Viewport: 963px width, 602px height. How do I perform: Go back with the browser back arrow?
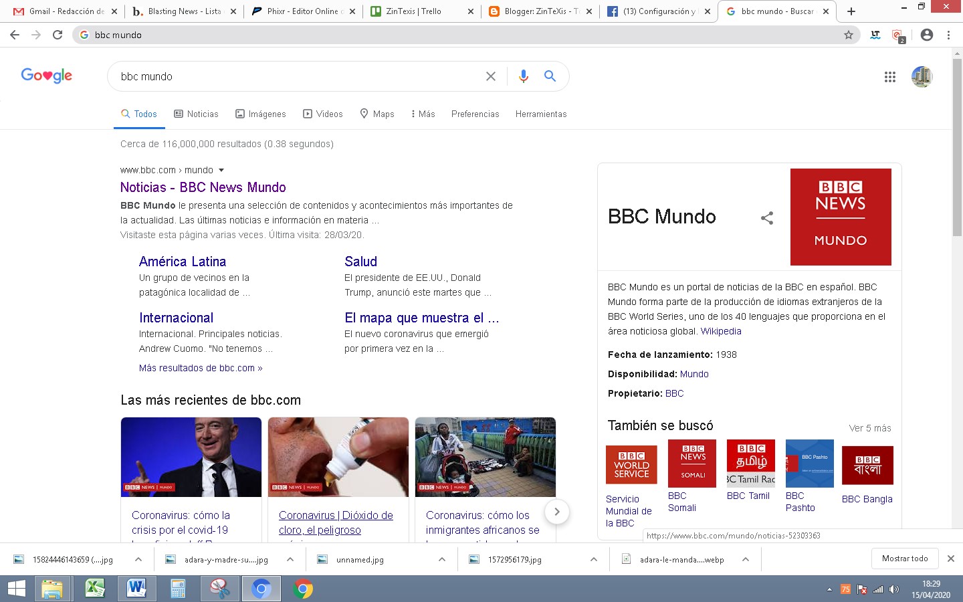15,35
